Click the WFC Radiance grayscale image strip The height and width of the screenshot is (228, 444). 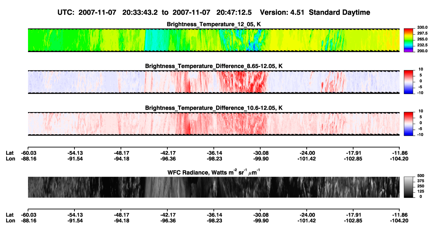point(213,187)
